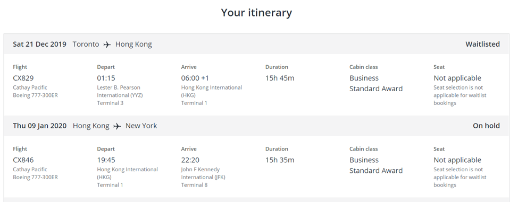Click Lester B. Pearson International (YYZ) text
Screen dimensions: 518x202
[x=120, y=91]
